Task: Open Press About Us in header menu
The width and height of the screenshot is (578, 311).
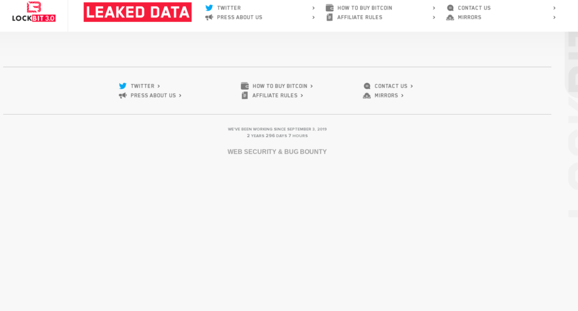Action: click(x=239, y=17)
